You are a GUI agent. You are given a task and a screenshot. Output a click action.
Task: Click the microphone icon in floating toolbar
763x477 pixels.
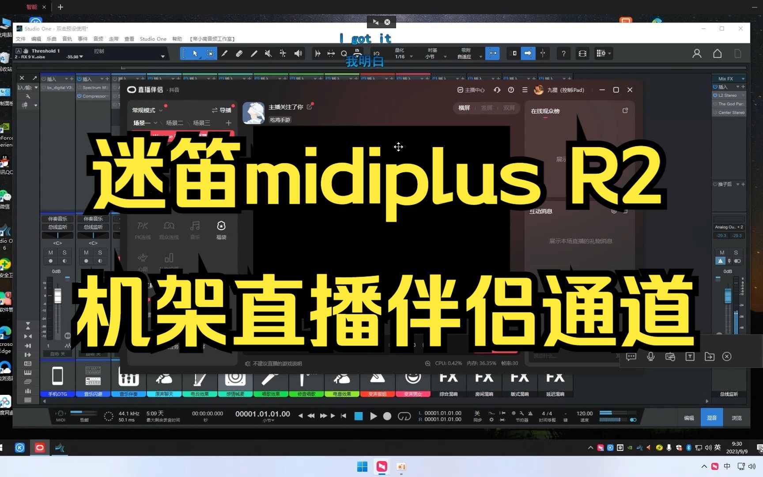650,356
